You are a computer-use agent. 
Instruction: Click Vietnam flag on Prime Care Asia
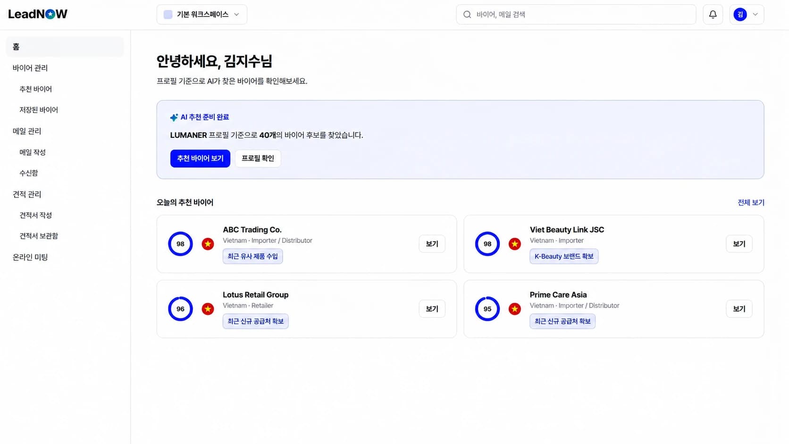pos(515,309)
